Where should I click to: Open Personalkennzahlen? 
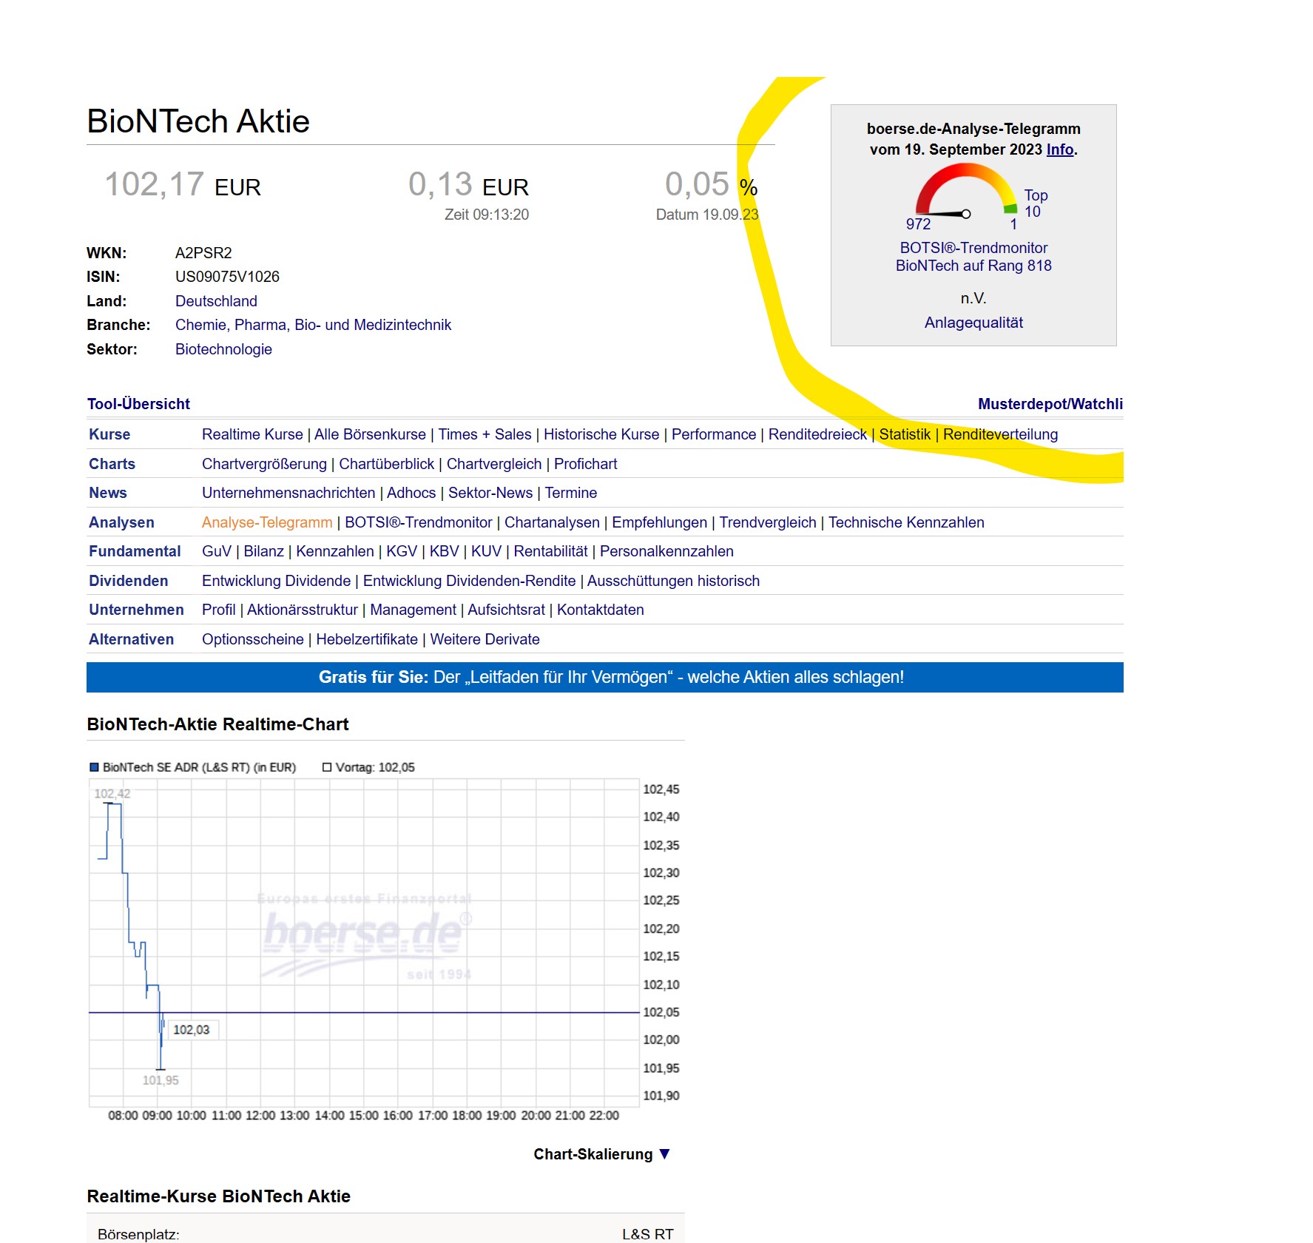coord(666,551)
